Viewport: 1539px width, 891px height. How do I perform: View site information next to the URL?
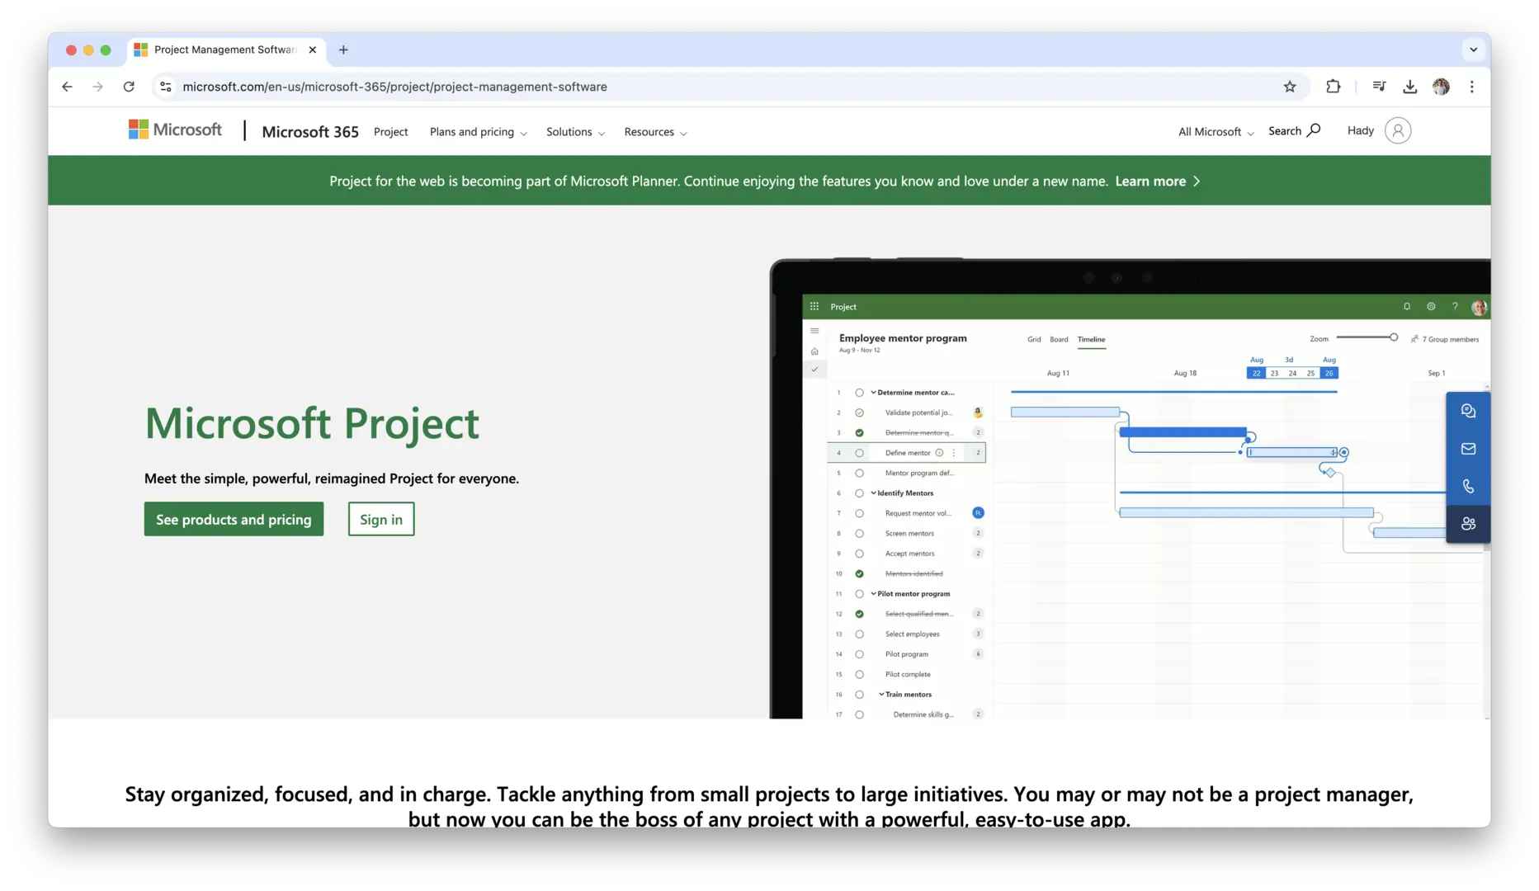166,87
